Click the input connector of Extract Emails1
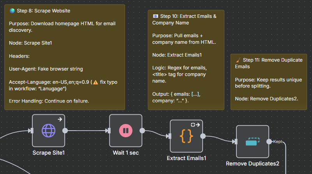 click(x=169, y=136)
